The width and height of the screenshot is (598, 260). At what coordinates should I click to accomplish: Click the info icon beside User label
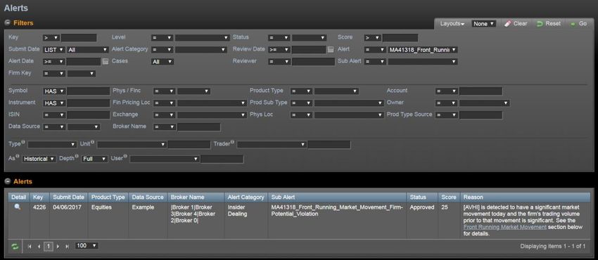point(125,156)
